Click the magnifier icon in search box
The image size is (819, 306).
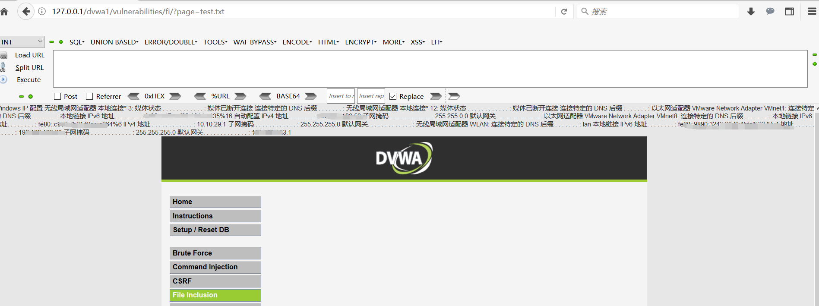585,12
